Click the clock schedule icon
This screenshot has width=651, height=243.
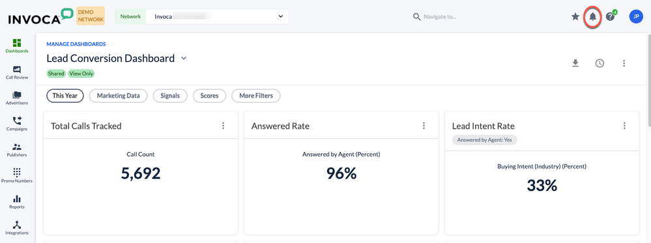coord(600,63)
